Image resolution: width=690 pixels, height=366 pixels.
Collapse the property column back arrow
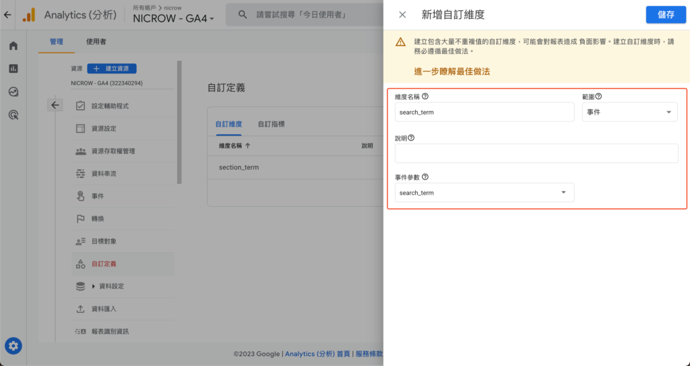(55, 105)
